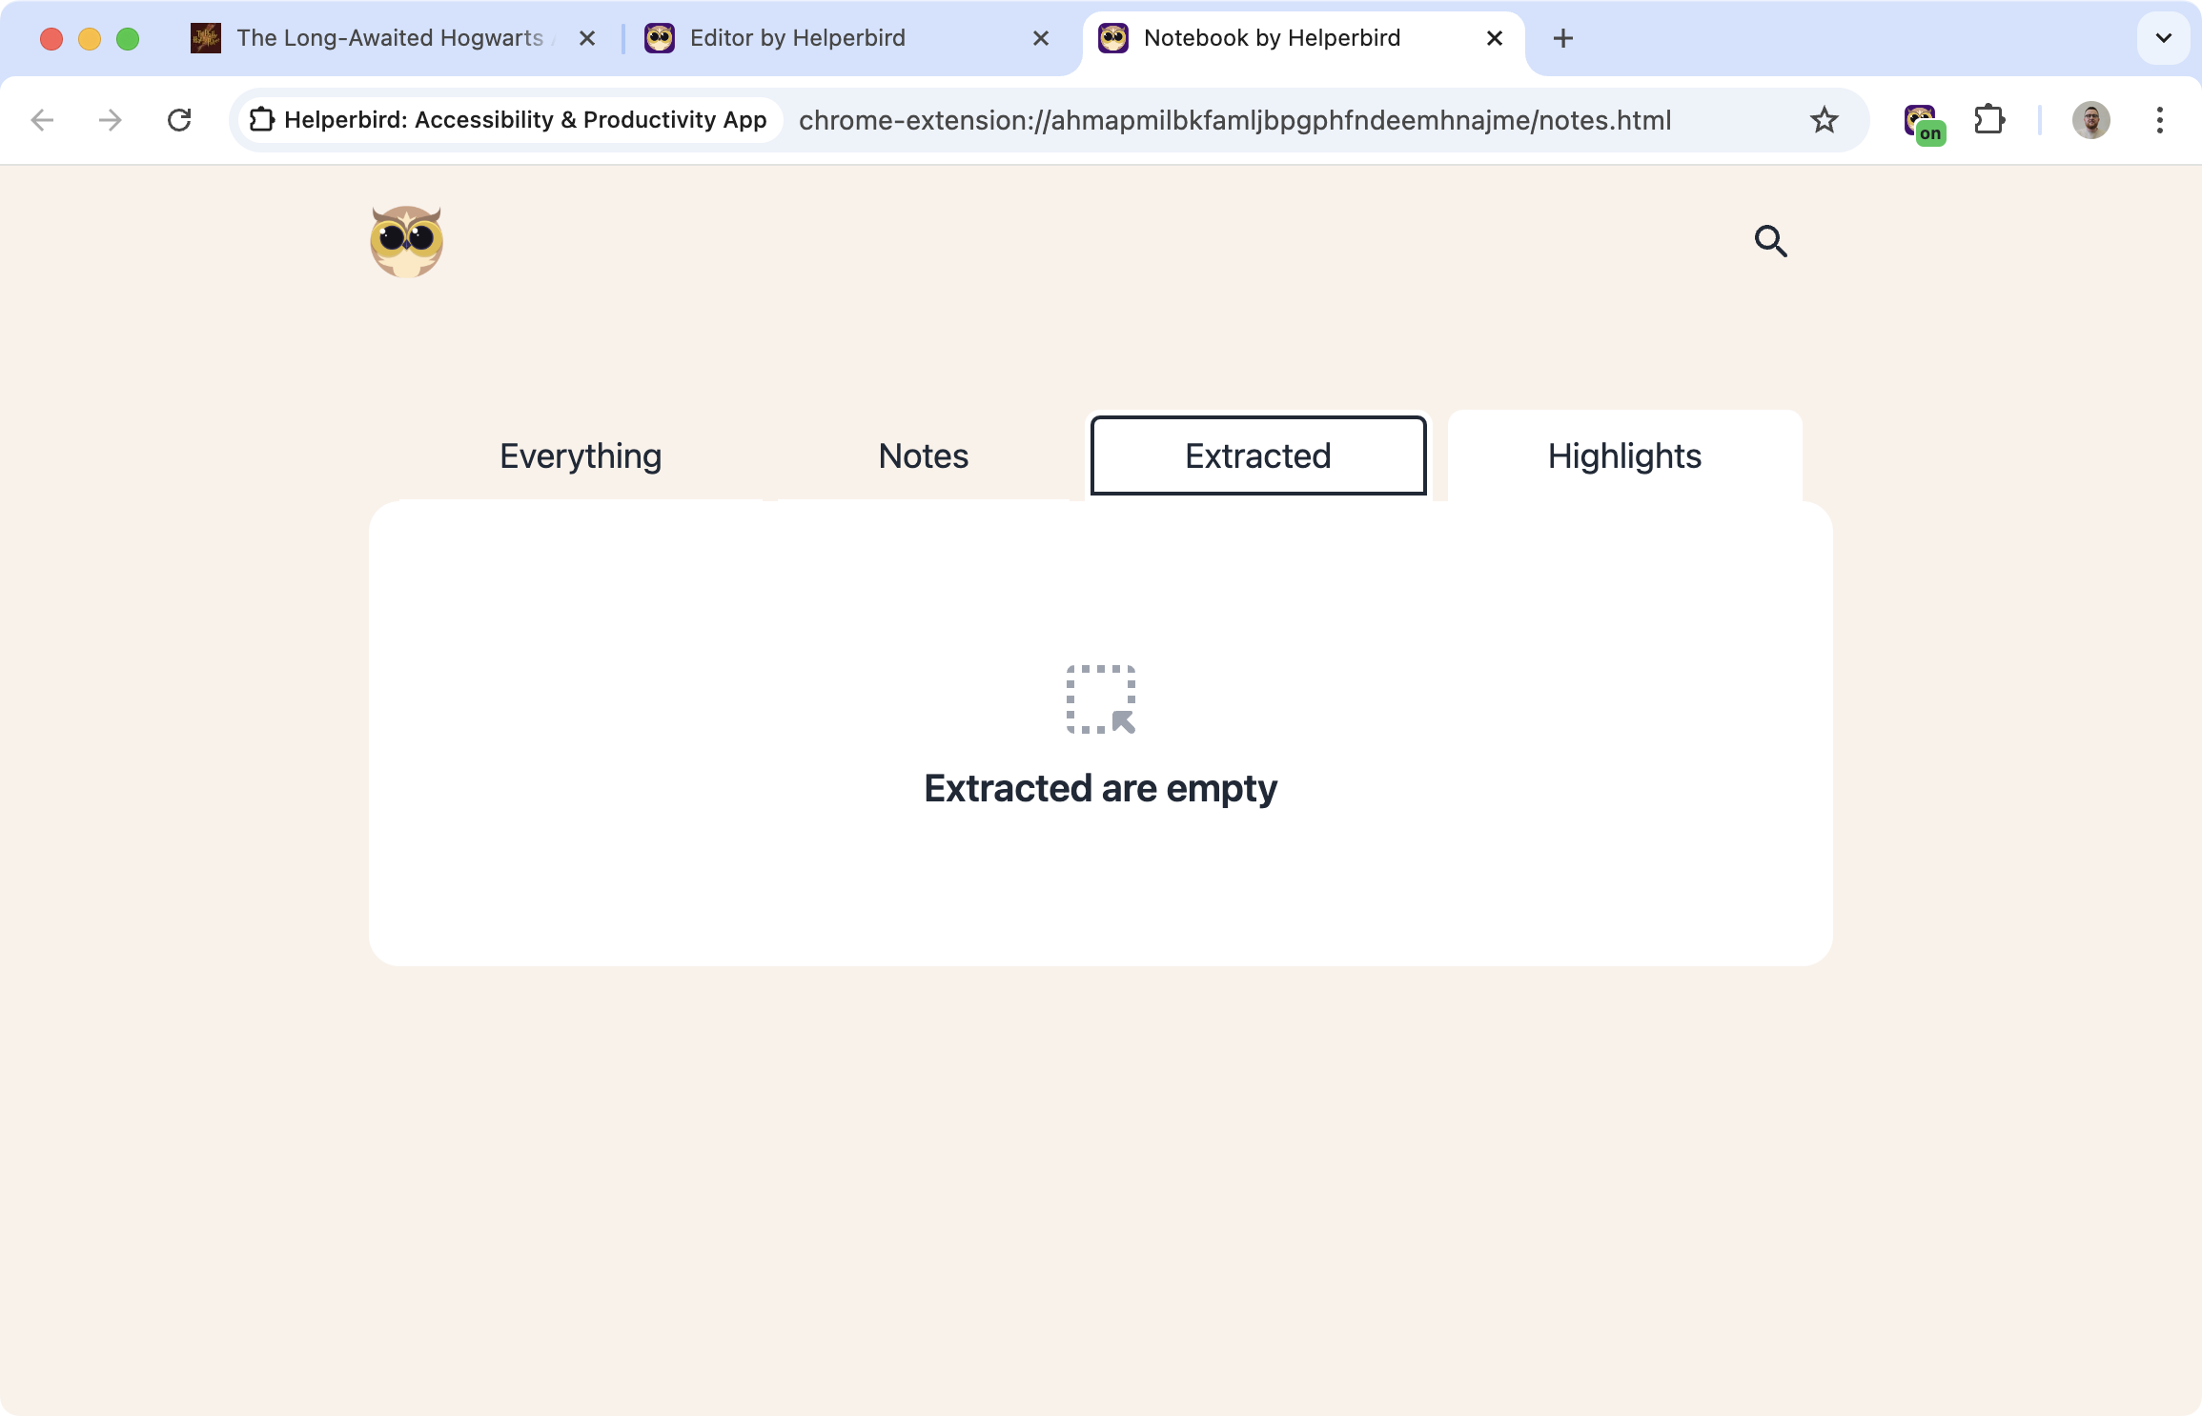Click the reload page icon
2202x1416 pixels.
click(180, 119)
